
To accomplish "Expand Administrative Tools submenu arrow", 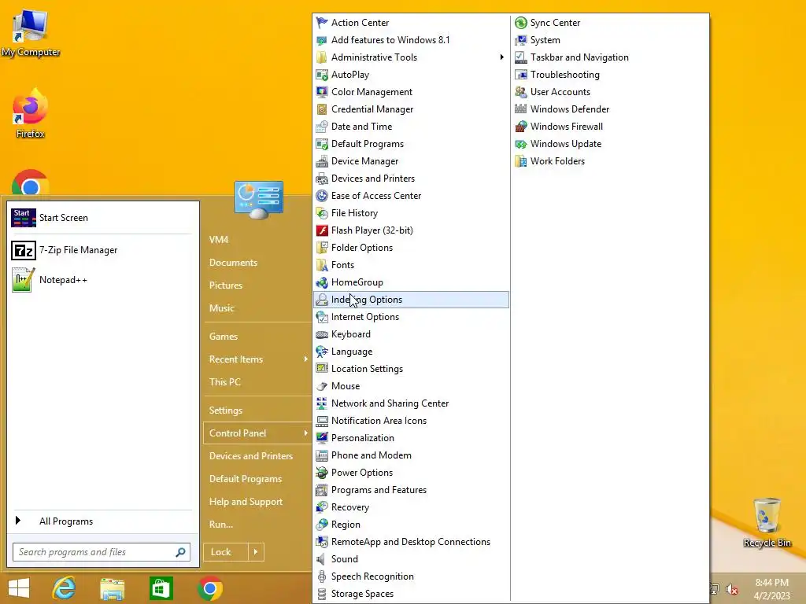I will [501, 57].
